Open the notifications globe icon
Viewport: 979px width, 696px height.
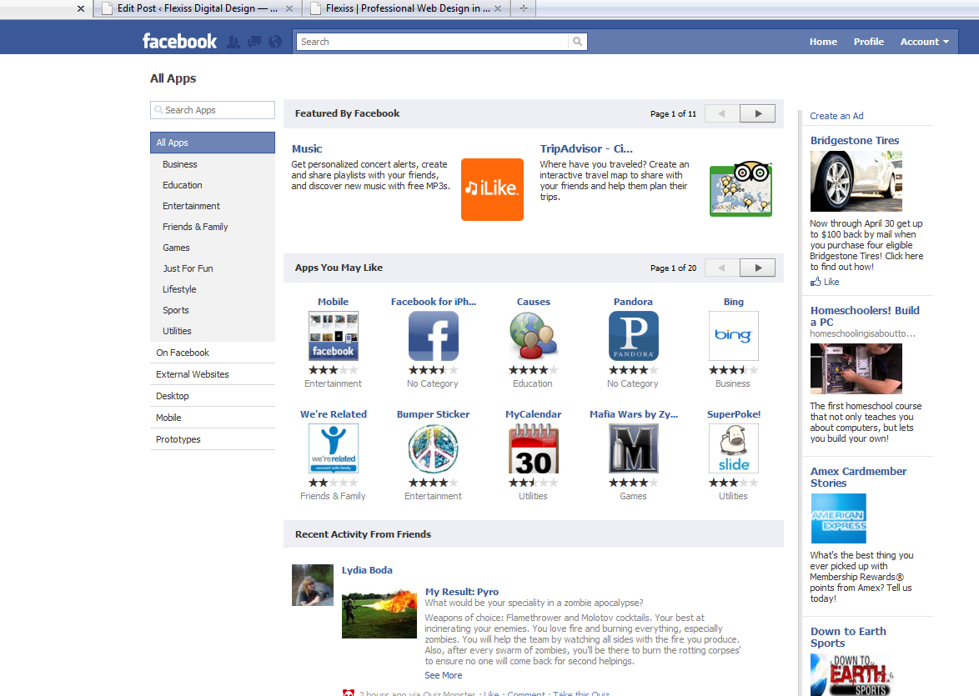click(274, 42)
